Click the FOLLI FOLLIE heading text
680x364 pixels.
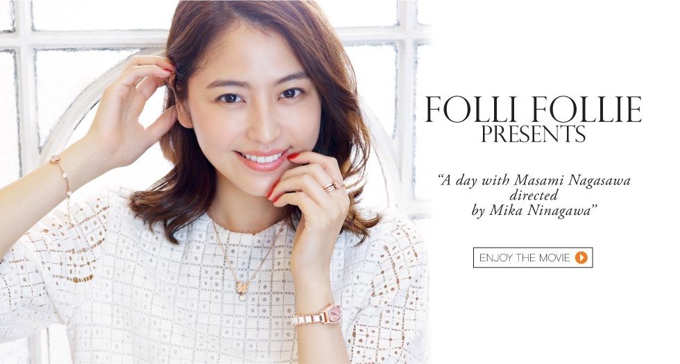pyautogui.click(x=533, y=110)
